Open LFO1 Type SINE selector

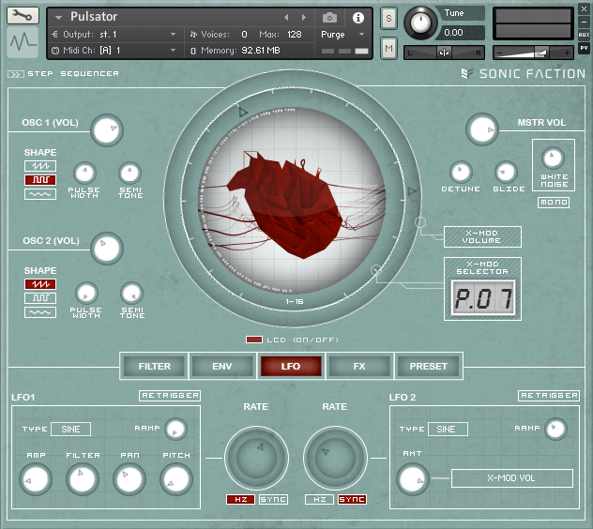coord(70,430)
